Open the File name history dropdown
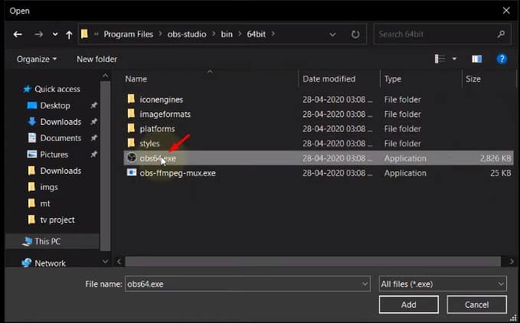Screen dimensions: 520x323 pyautogui.click(x=365, y=284)
